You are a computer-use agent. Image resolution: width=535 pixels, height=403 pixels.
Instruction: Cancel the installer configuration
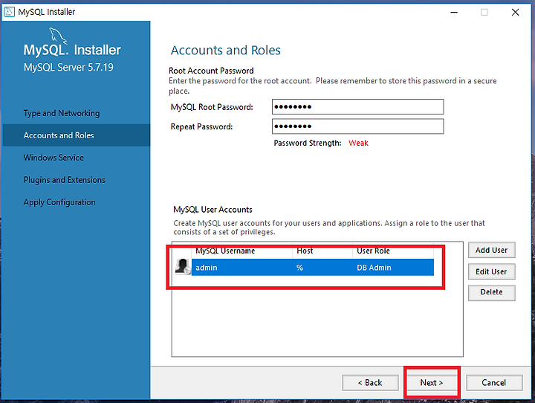coord(494,383)
